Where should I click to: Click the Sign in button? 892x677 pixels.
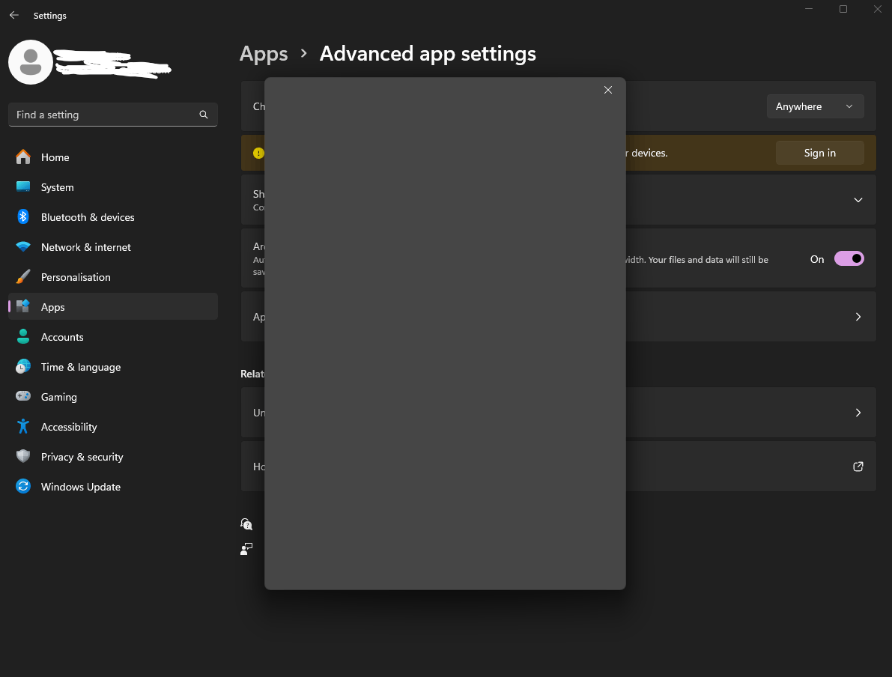tap(820, 153)
